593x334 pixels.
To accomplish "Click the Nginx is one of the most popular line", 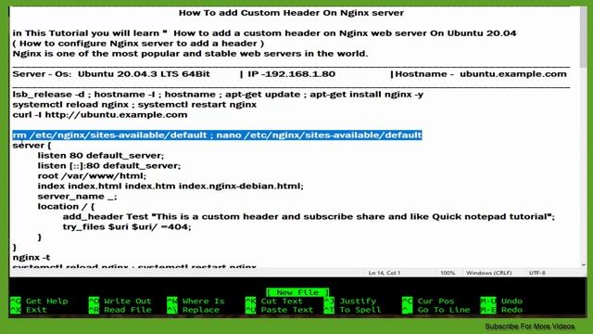I will coord(190,54).
